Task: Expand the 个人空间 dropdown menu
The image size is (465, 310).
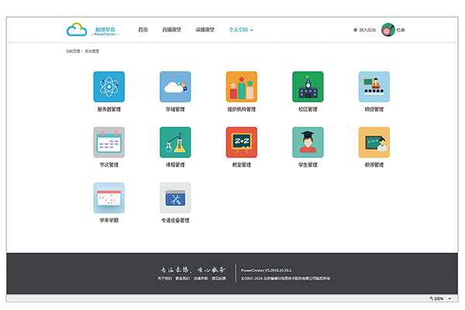Action: 241,30
